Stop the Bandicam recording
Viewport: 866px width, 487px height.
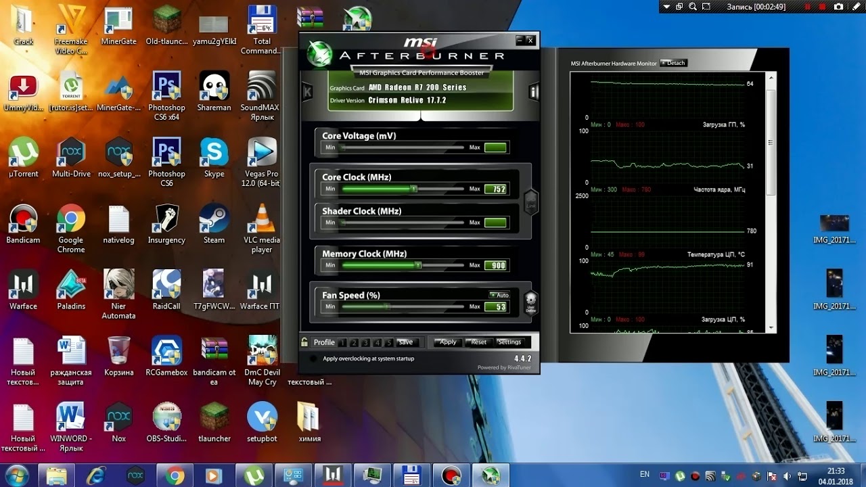[x=823, y=7]
